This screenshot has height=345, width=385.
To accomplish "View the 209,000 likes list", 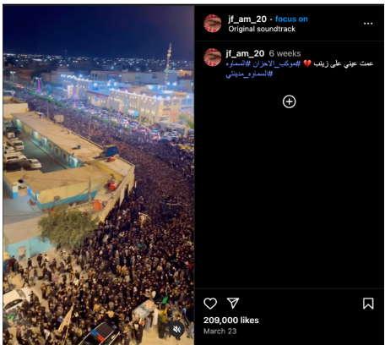I will [x=231, y=320].
